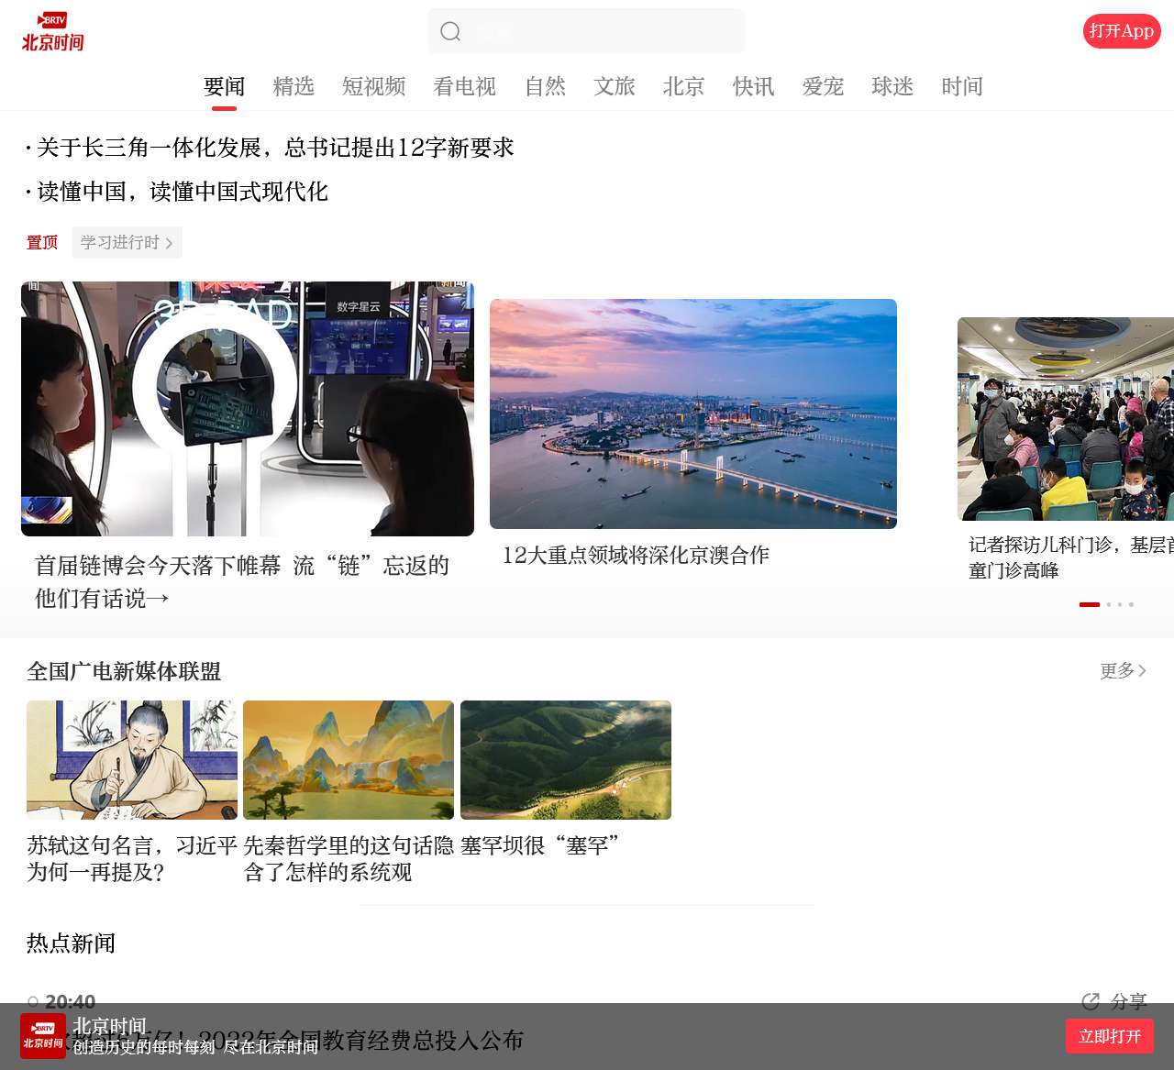Switch to the 文旅 tab
The width and height of the screenshot is (1174, 1070).
click(x=615, y=86)
